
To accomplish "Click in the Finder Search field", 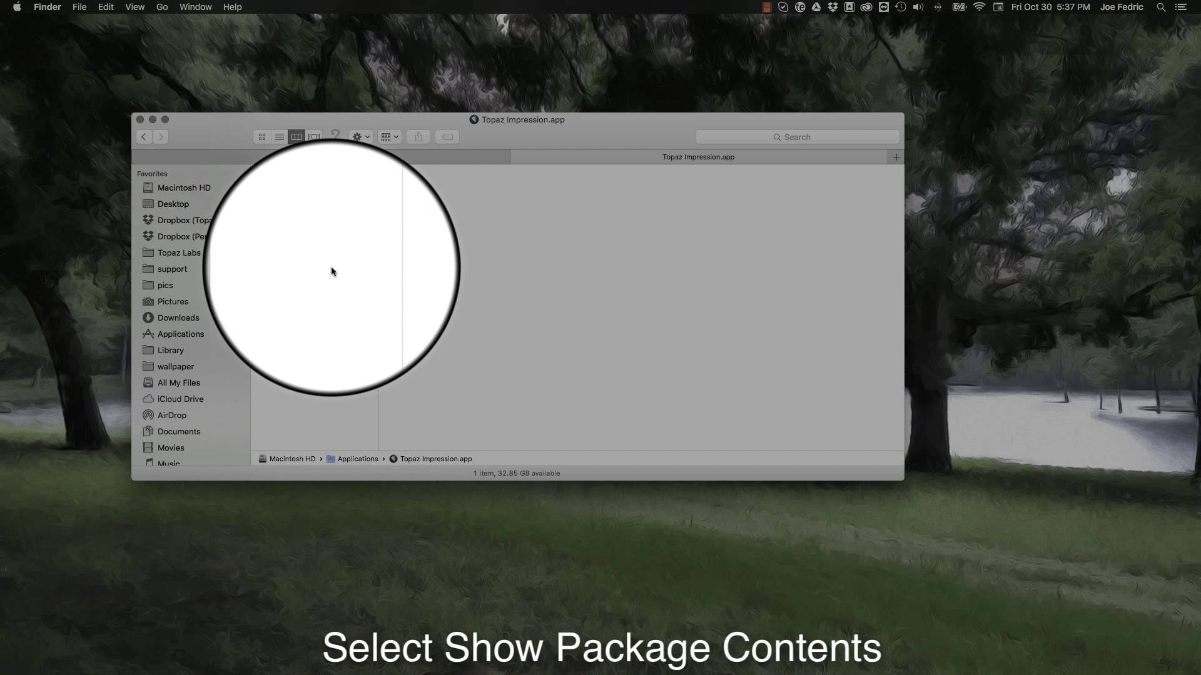I will coord(798,137).
